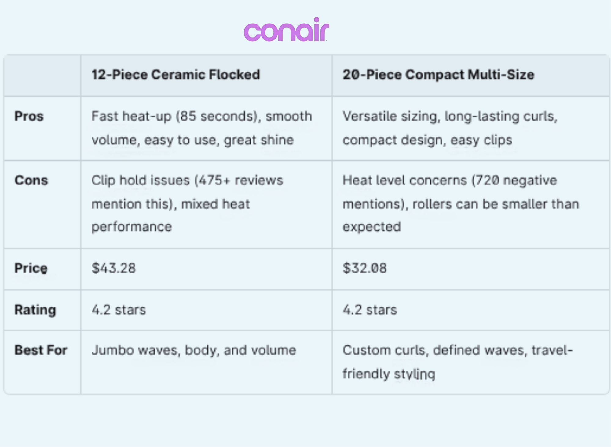This screenshot has height=447, width=611.
Task: Click the Price row label
Action: pyautogui.click(x=31, y=268)
